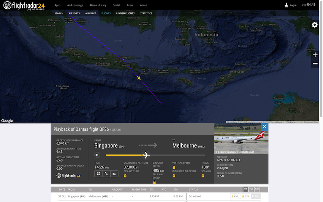Viewport: 323px width, 202px height.
Task: Click the 6,040 km great circle distance
Action: (63, 143)
